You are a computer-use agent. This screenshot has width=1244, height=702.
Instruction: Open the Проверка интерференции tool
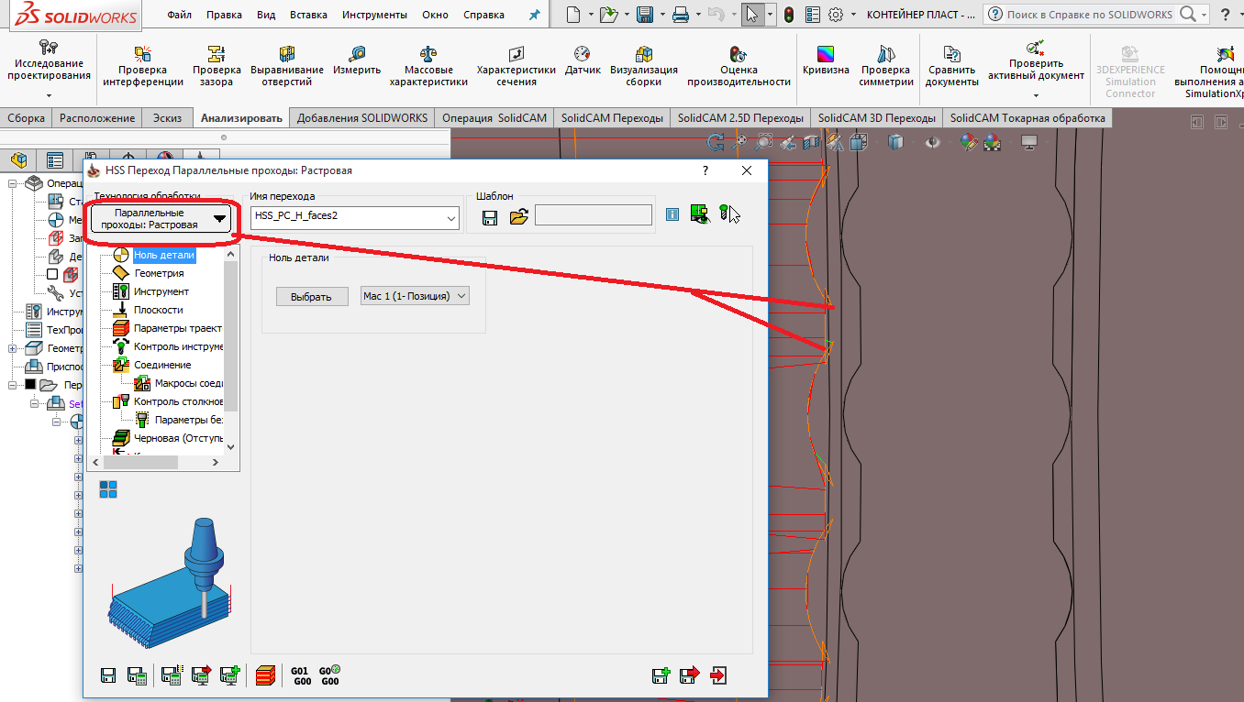143,65
